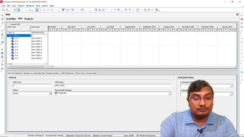Viewport: 244px width, 137px height.
Task: Click the Add icon in right command bar
Action: (242, 15)
